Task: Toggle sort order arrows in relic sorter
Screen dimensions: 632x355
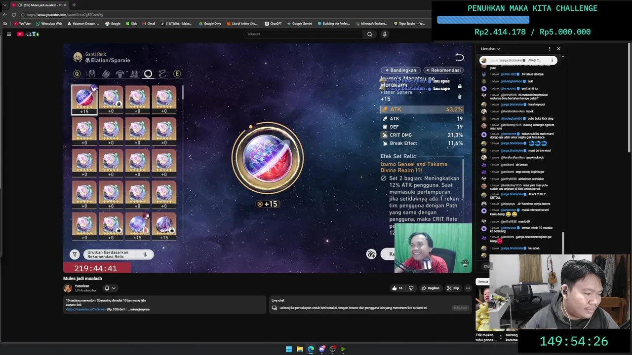Action: coord(145,254)
